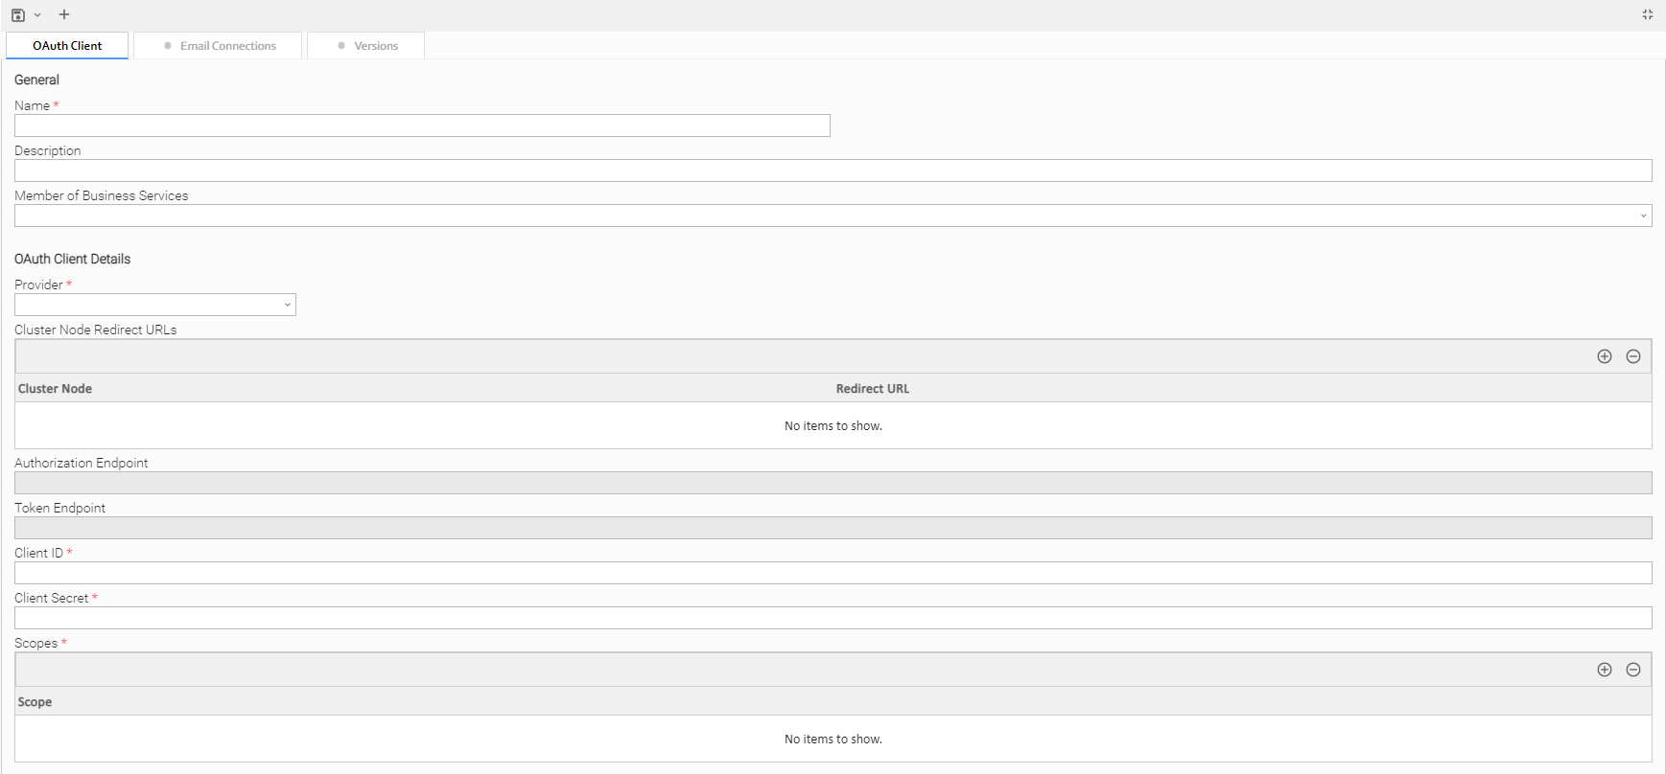Add a new Scope entry
This screenshot has width=1666, height=774.
1604,670
